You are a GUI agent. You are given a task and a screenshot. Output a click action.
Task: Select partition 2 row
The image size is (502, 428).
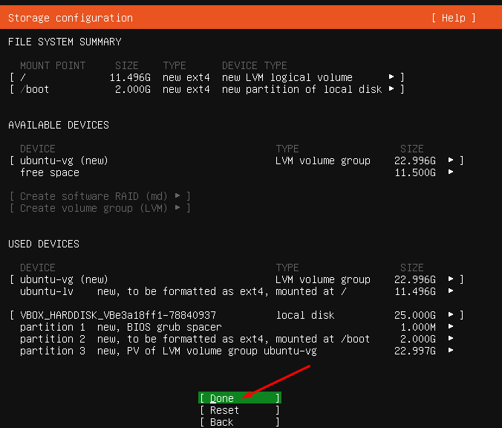click(x=237, y=339)
